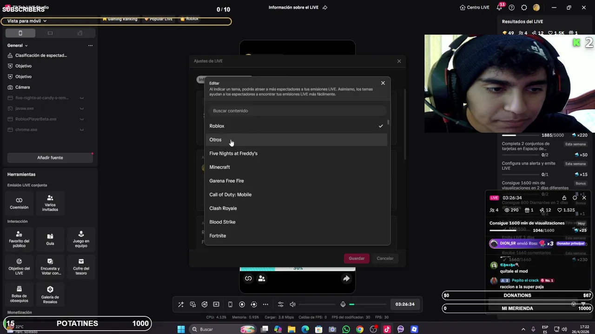The width and height of the screenshot is (595, 334).
Task: Open the settings gear in title bar
Action: (524, 7)
